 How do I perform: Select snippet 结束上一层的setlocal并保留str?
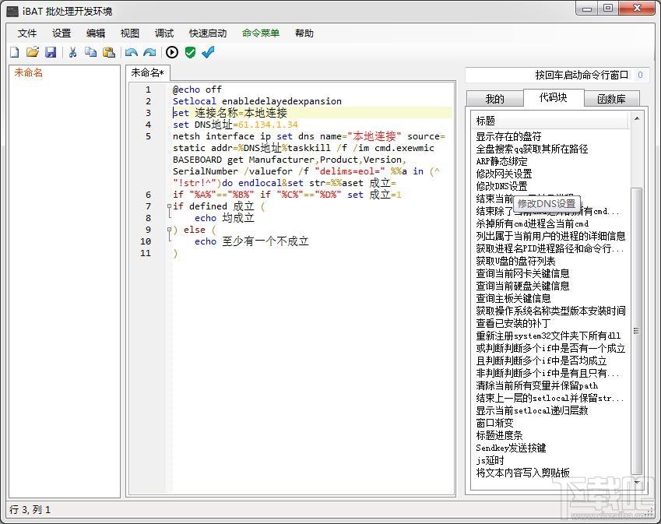pyautogui.click(x=550, y=398)
